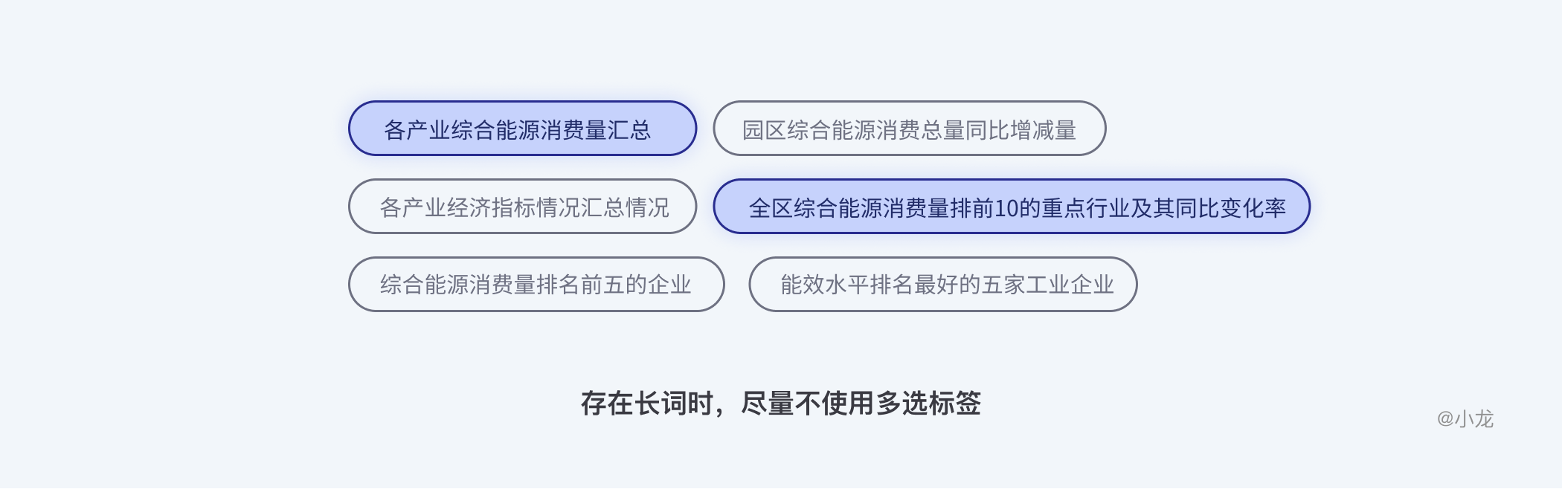
Task: Check the tag for top five 企业 by 综合能源消费量
Action: [x=536, y=285]
